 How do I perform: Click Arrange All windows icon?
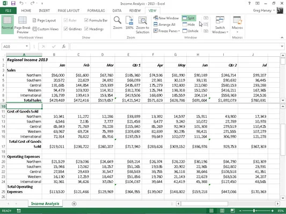point(156,25)
